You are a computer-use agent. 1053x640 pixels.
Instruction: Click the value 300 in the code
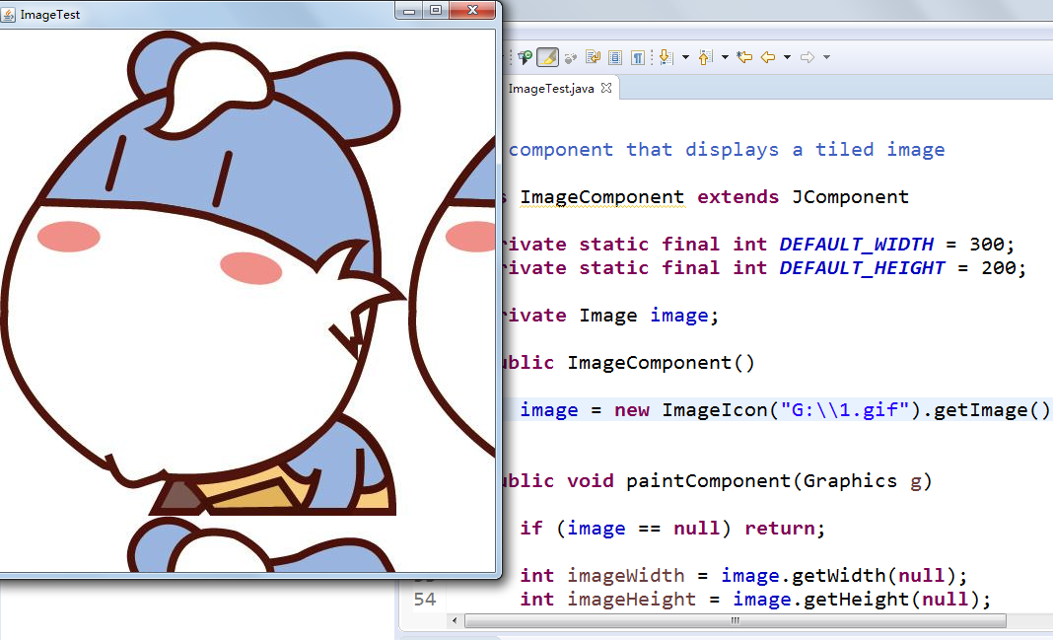pyautogui.click(x=987, y=245)
